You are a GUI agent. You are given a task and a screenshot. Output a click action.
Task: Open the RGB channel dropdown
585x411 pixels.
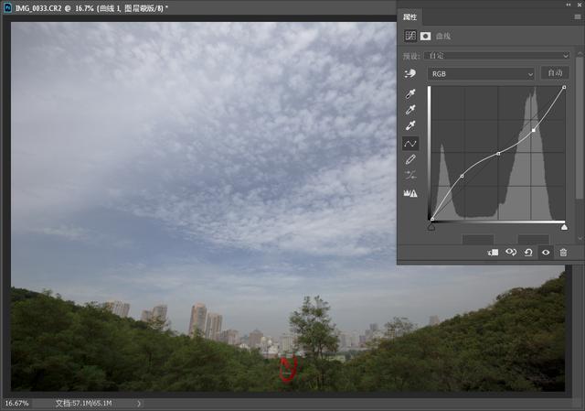[481, 73]
